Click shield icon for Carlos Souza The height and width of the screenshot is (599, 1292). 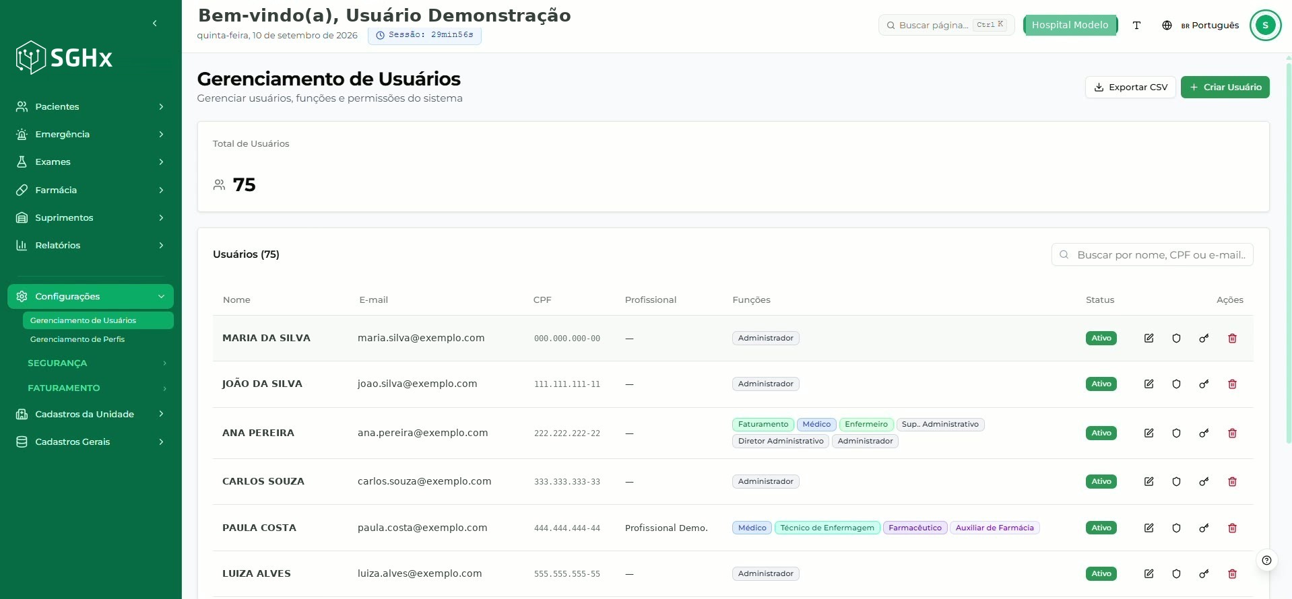click(x=1176, y=481)
